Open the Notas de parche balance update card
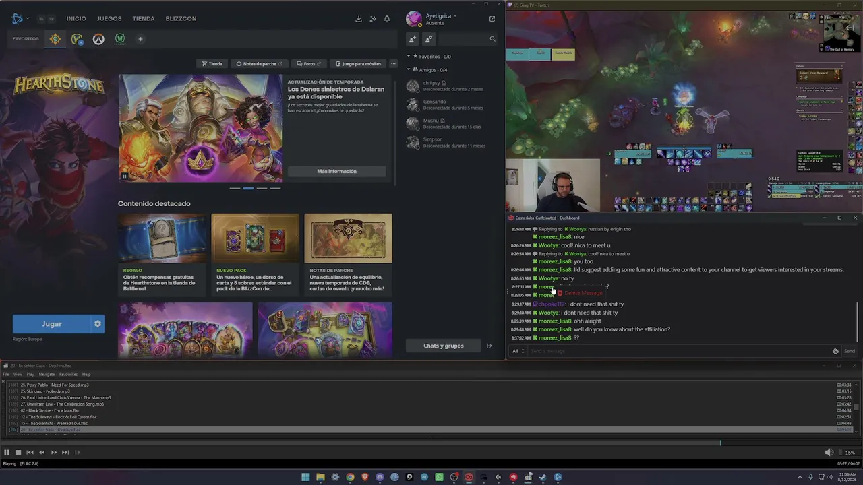The width and height of the screenshot is (863, 485). [x=348, y=255]
